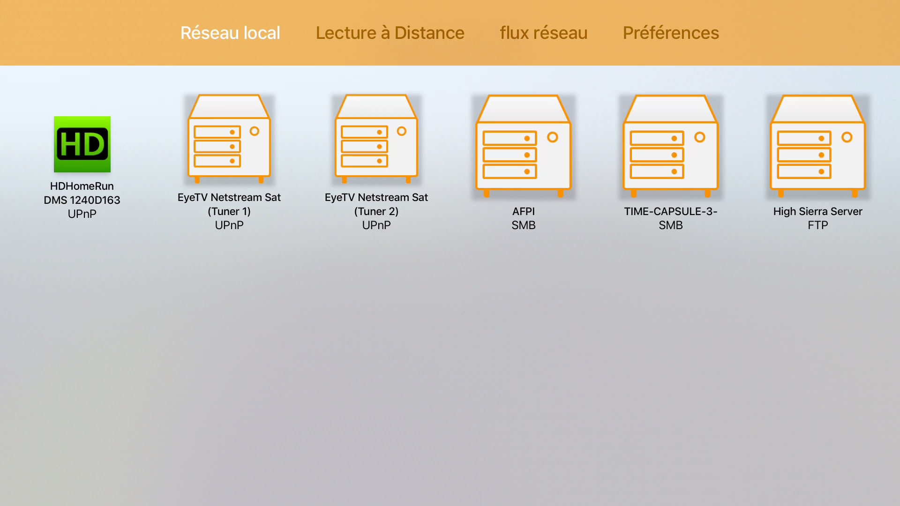Select the 'AFPI' SMB label text

[524, 211]
